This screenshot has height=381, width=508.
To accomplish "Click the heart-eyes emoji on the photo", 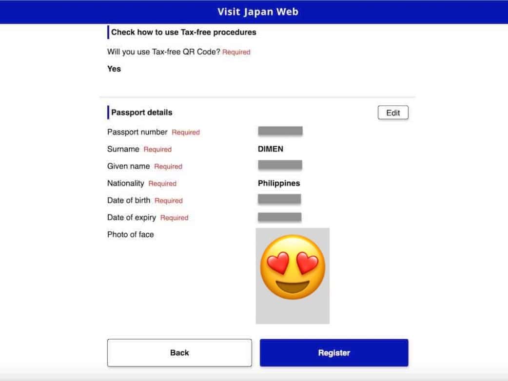I will (x=293, y=267).
